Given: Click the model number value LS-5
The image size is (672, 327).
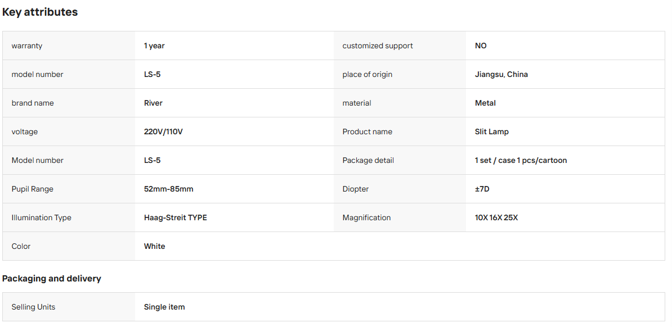Looking at the screenshot, I should 152,75.
